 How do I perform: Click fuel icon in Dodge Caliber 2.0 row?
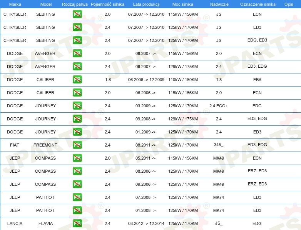point(77,93)
